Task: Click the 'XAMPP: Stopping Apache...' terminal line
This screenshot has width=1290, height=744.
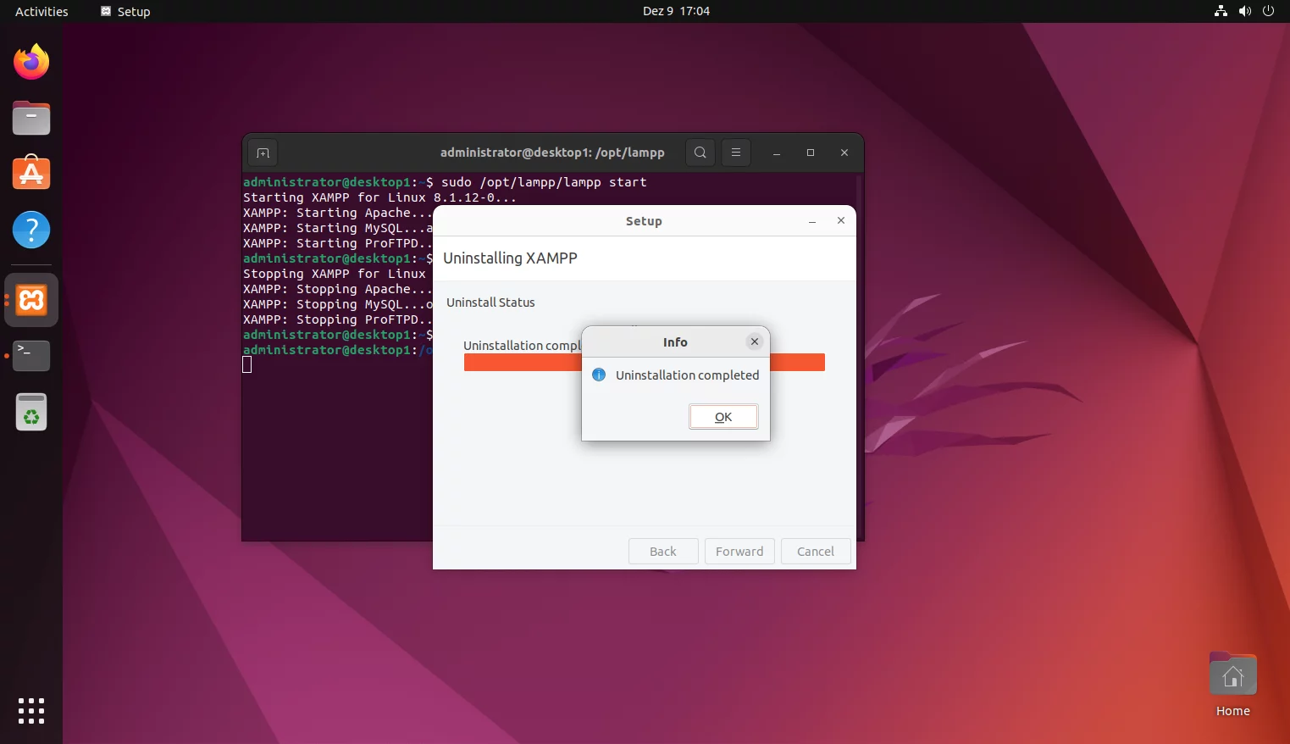Action: point(338,289)
